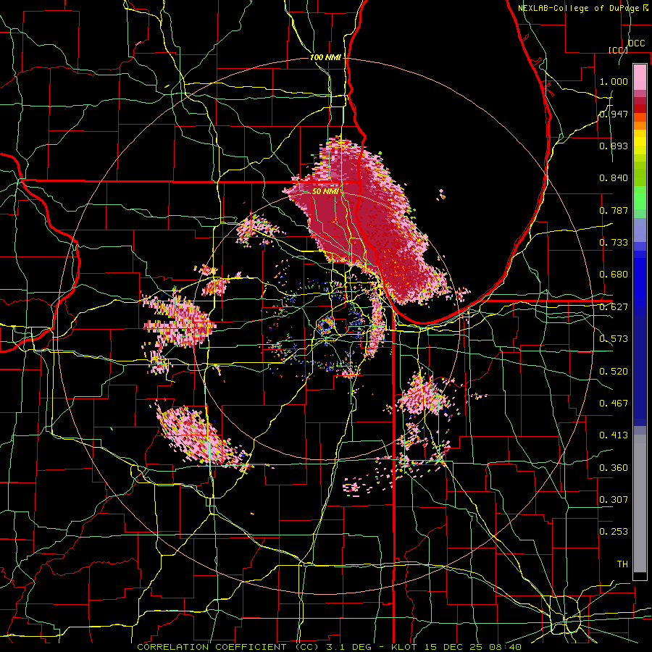
Task: Click the KLOT radar site center circle
Action: [x=325, y=325]
